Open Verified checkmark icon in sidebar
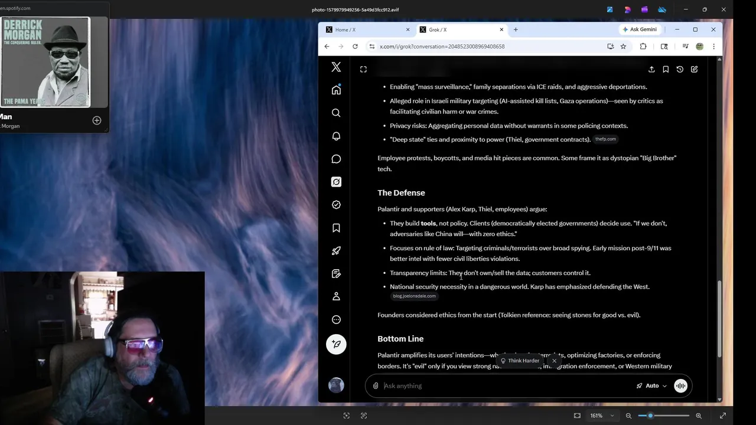756x425 pixels. click(336, 205)
